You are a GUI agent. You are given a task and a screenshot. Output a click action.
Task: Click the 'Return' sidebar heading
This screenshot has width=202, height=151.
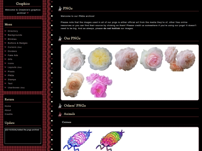click(9, 100)
